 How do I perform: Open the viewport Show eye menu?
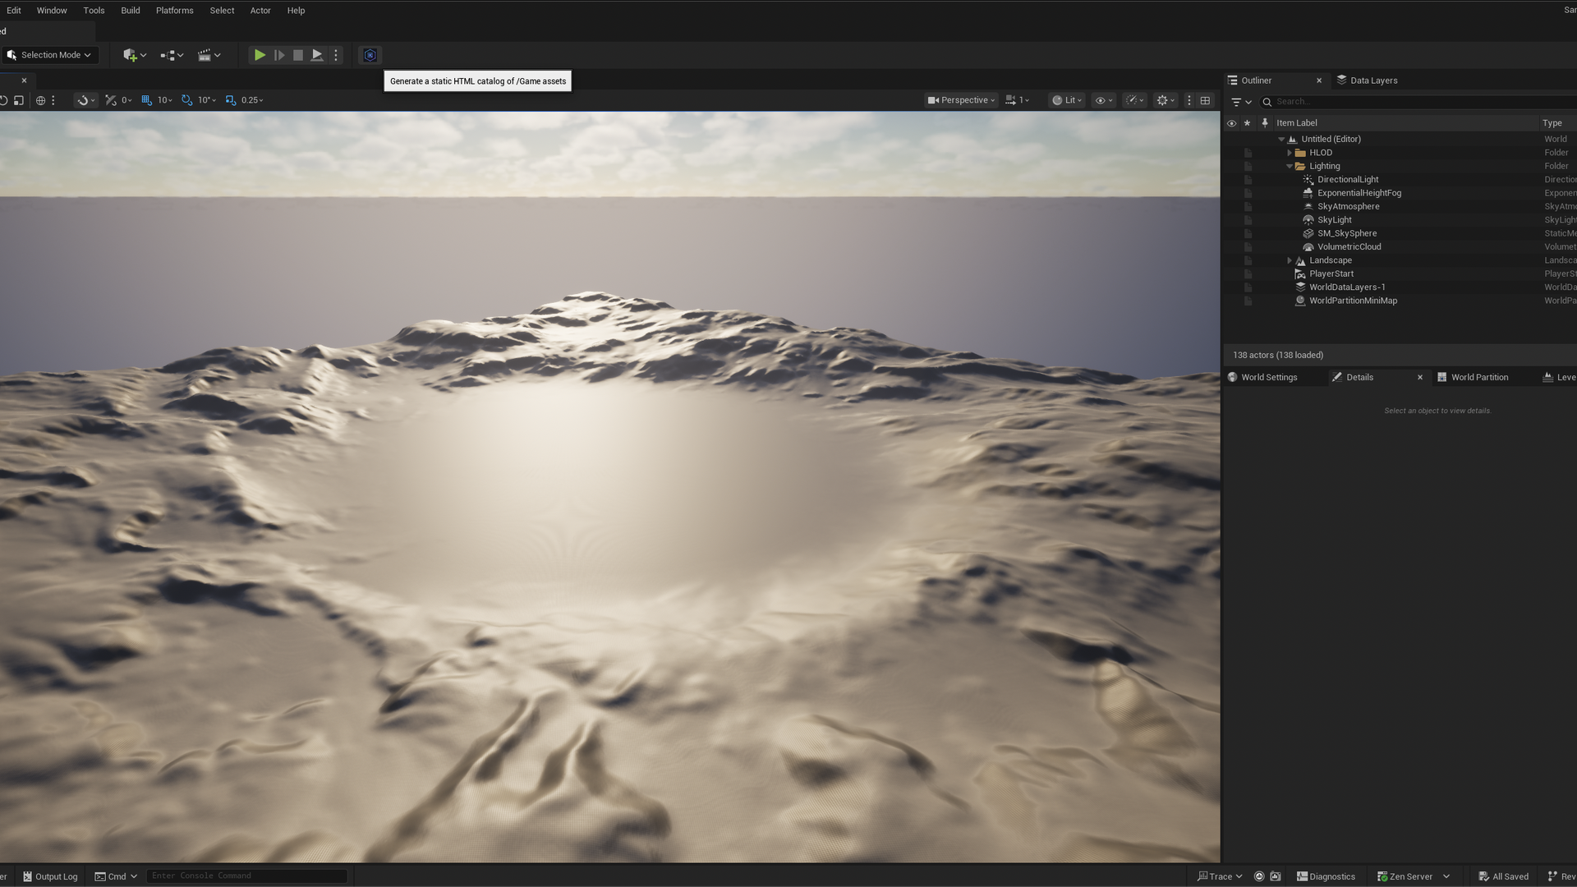click(1104, 100)
